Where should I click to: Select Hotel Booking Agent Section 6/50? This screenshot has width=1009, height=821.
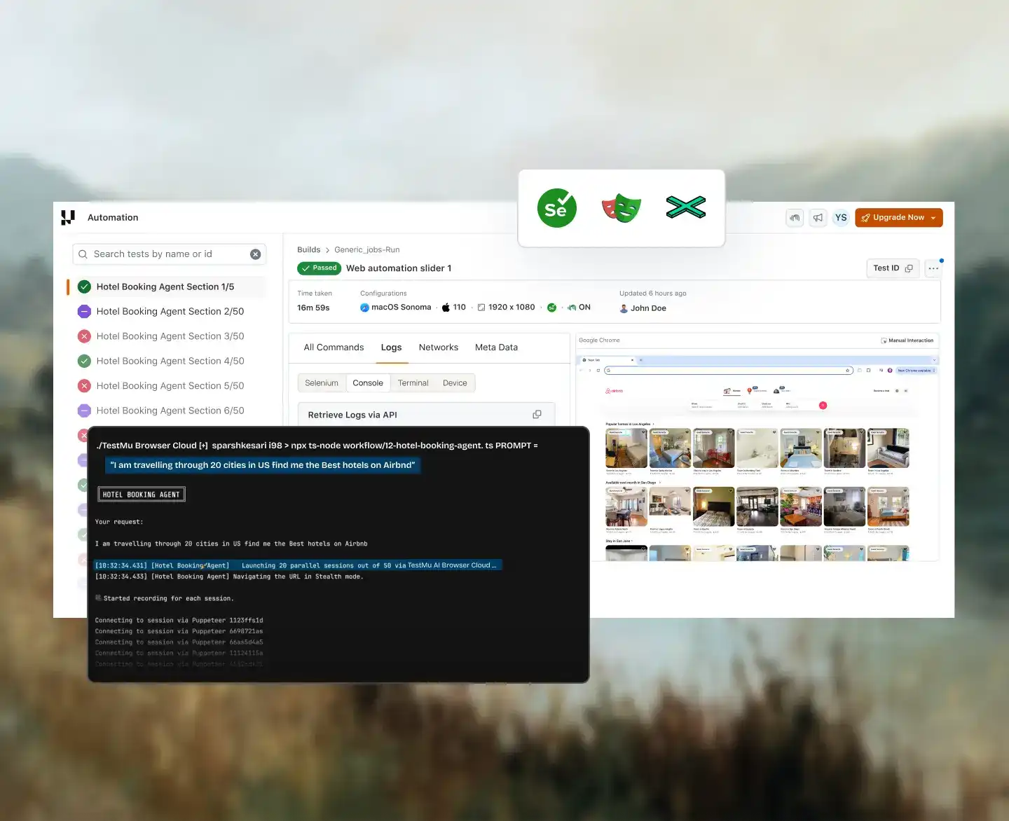(x=170, y=410)
